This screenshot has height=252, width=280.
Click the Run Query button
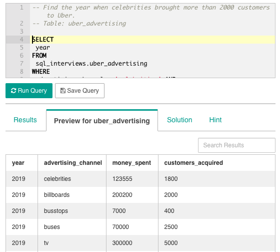point(29,91)
